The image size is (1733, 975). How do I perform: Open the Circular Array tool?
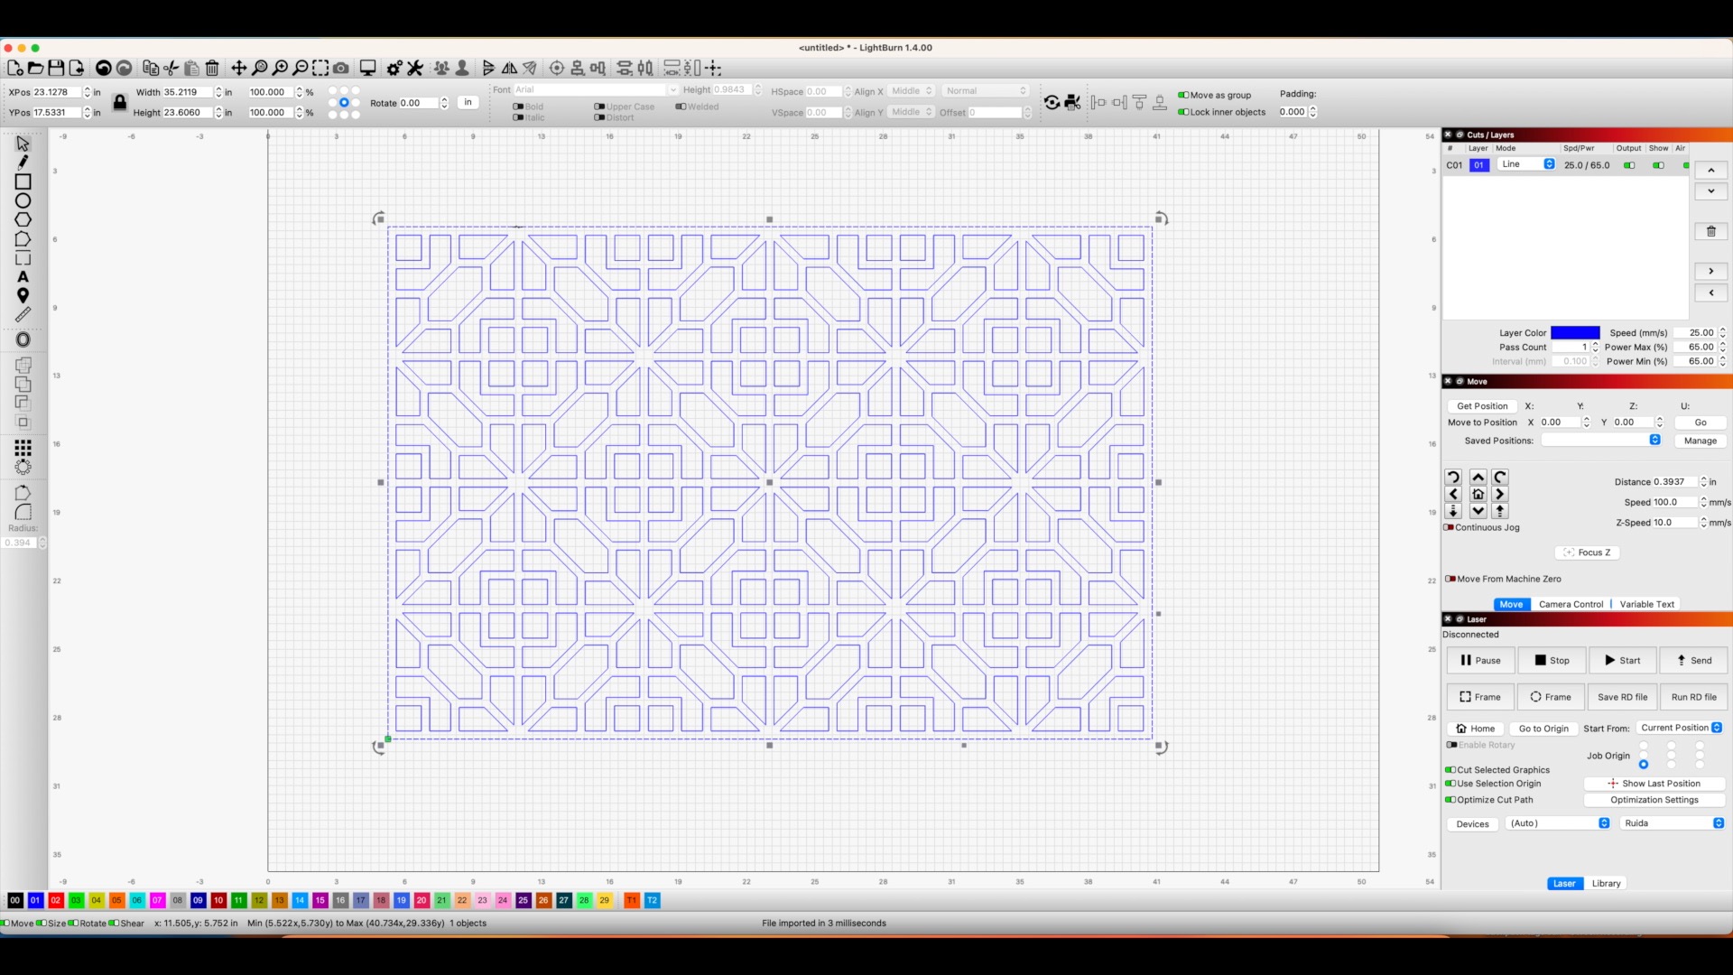(x=23, y=467)
